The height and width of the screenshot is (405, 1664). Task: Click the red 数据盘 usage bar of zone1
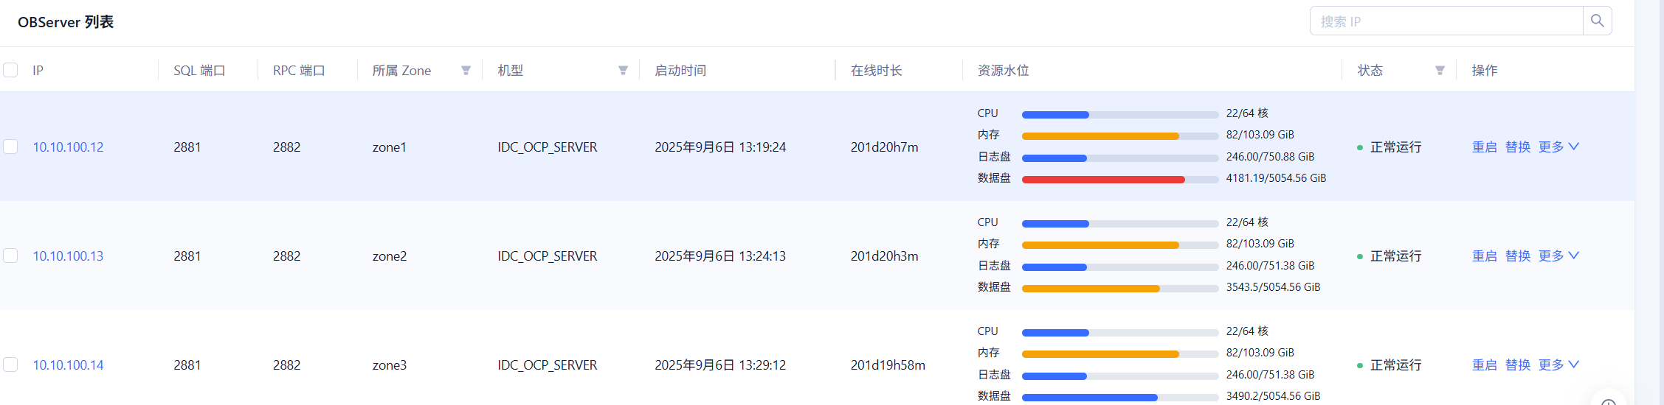pos(1103,180)
